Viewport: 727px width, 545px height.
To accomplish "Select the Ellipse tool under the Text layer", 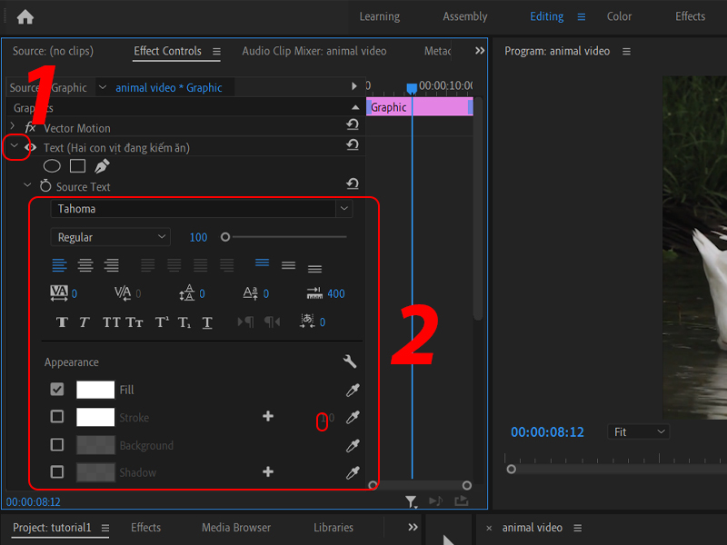I will [52, 165].
